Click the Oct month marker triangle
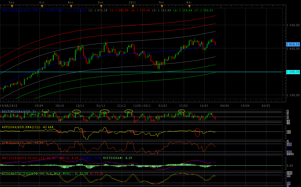Viewport: 301px width, 187px height. 42,6
